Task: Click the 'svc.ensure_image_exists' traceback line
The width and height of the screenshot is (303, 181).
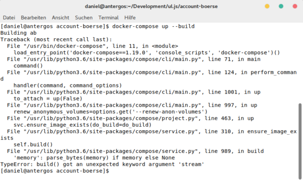Action: [x=83, y=125]
